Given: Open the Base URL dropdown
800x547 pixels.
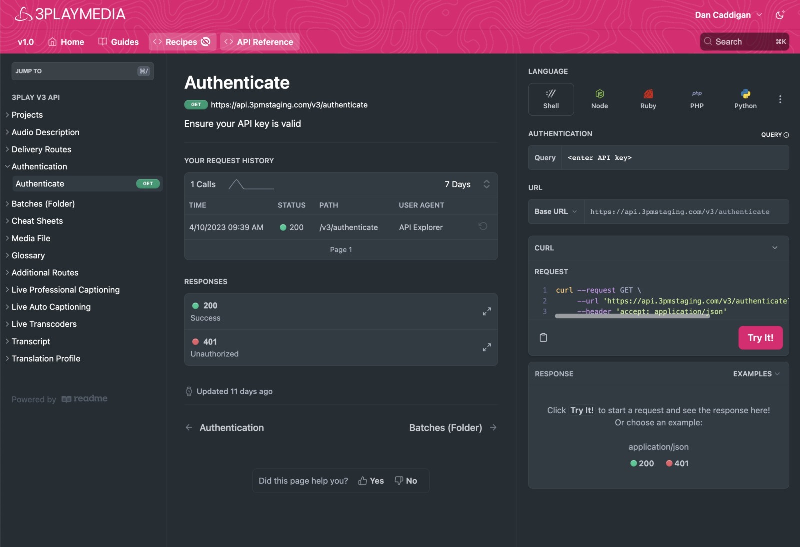Looking at the screenshot, I should click(555, 211).
